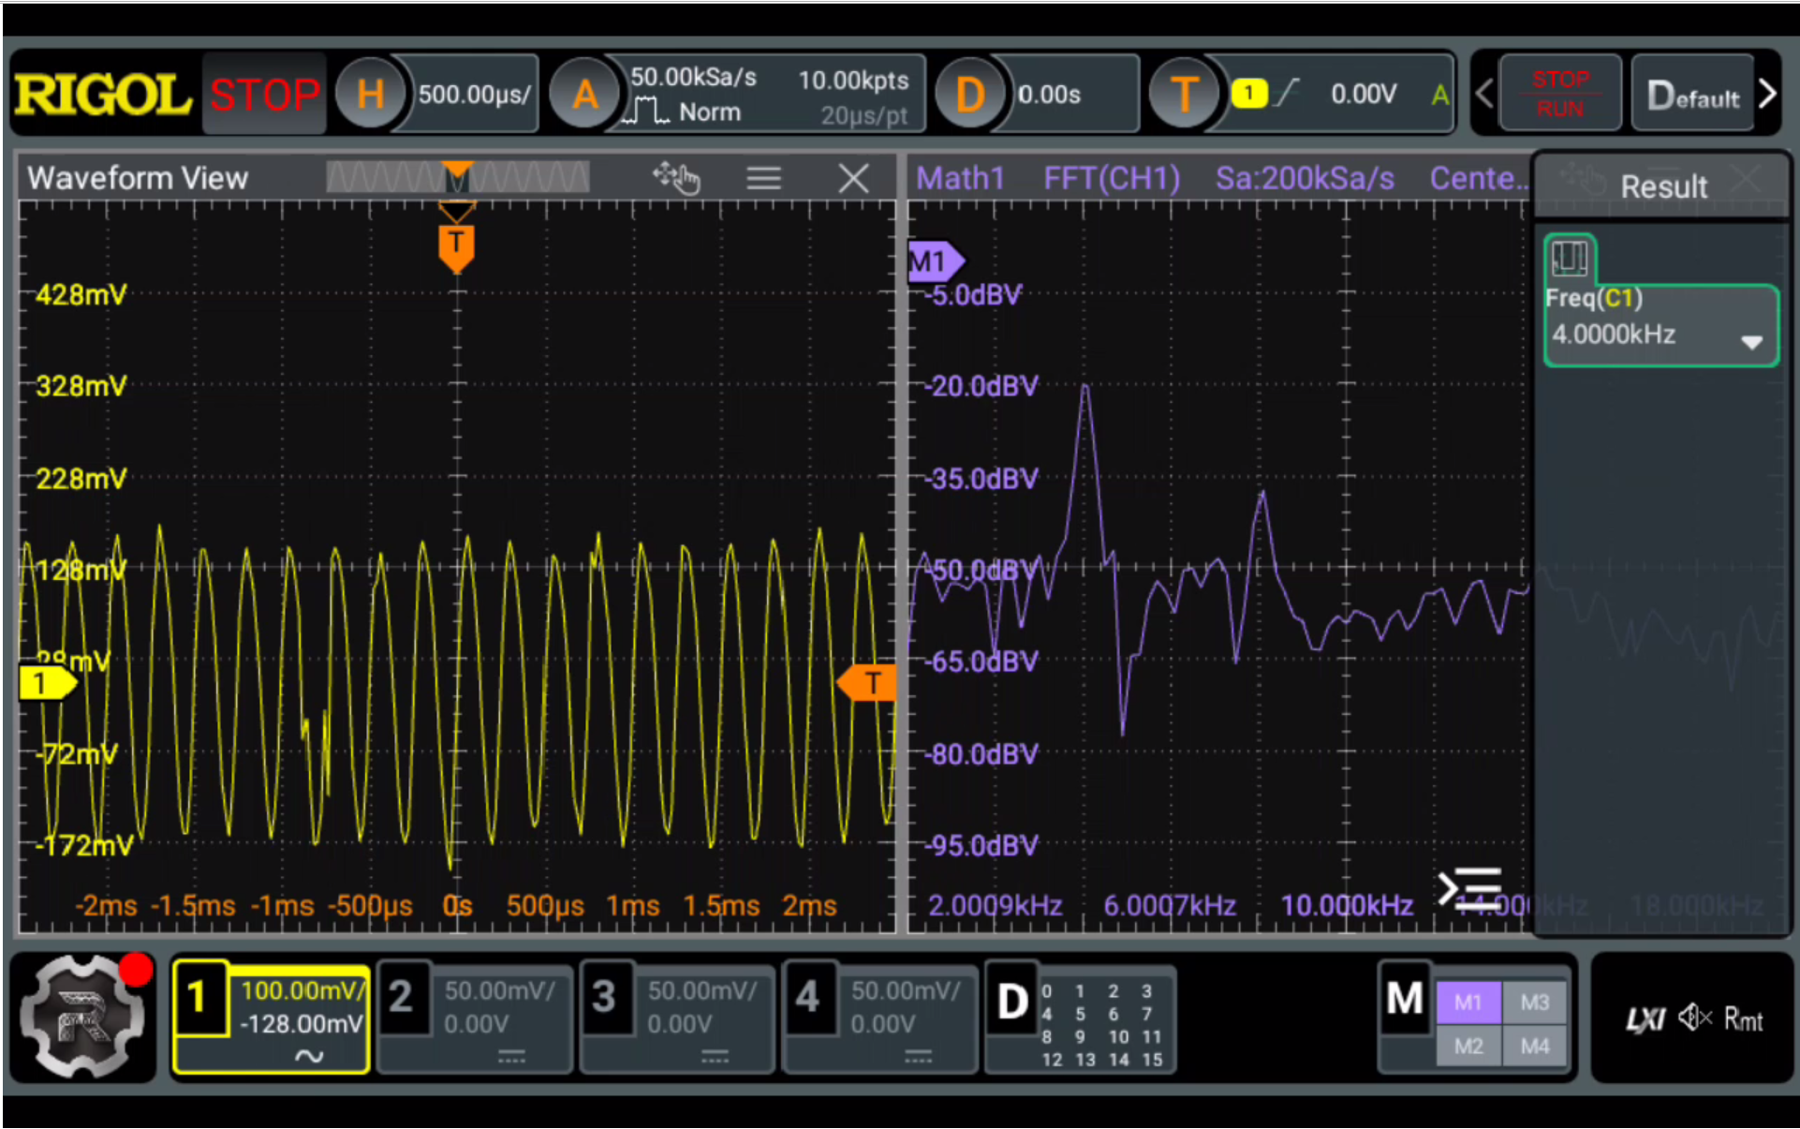Tap channel 1 -128.00mV offset value

pos(302,1024)
